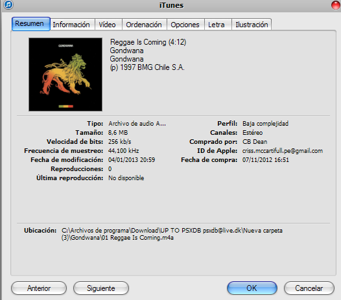Click the 'Fecha de compra:' label

pyautogui.click(x=209, y=160)
